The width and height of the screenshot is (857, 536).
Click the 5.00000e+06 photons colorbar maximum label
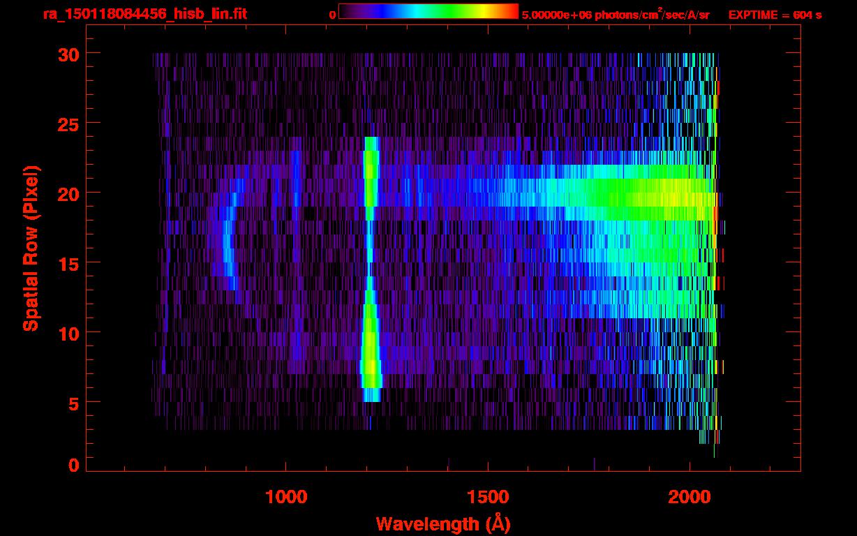tap(616, 15)
